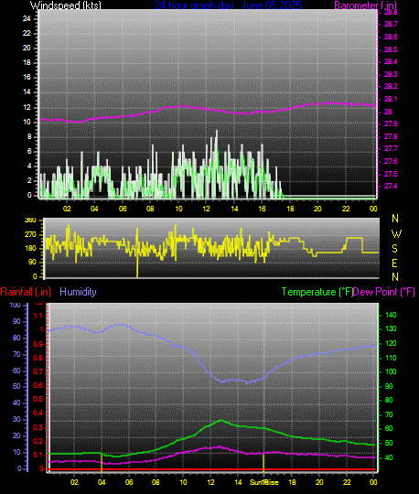The image size is (419, 494).
Task: Click the 24 hour graph date title
Action: [x=228, y=5]
